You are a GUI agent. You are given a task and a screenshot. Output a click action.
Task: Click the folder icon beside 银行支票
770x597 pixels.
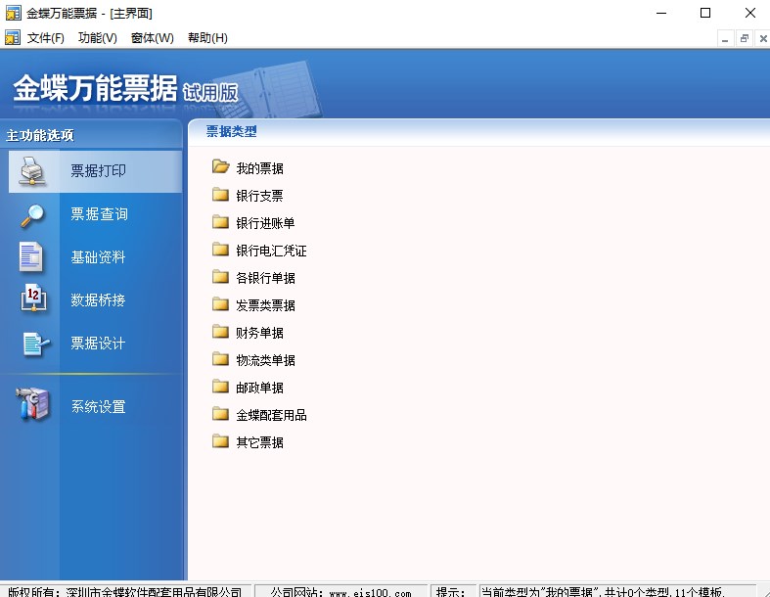click(x=220, y=195)
